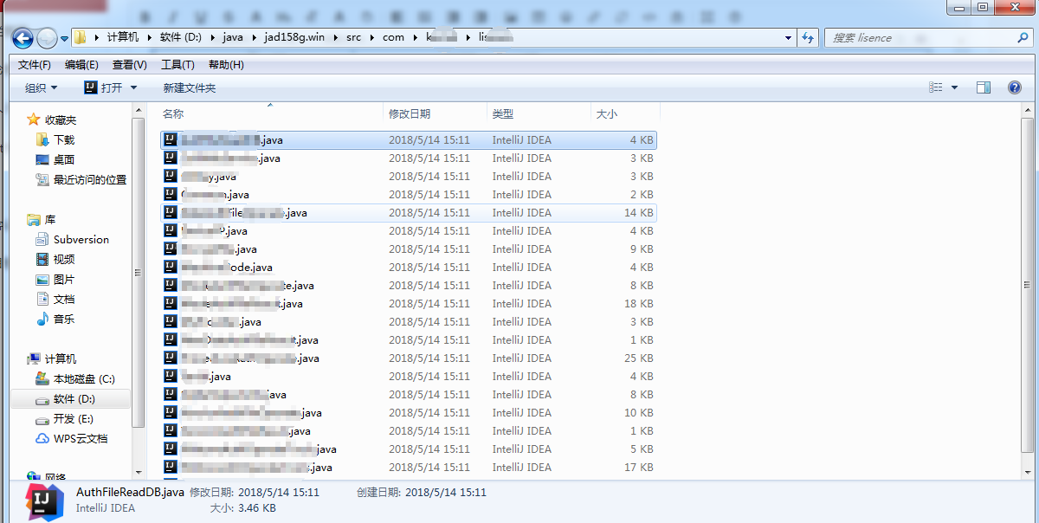Click the change view icon in the toolbar
1039x523 pixels.
click(x=936, y=87)
